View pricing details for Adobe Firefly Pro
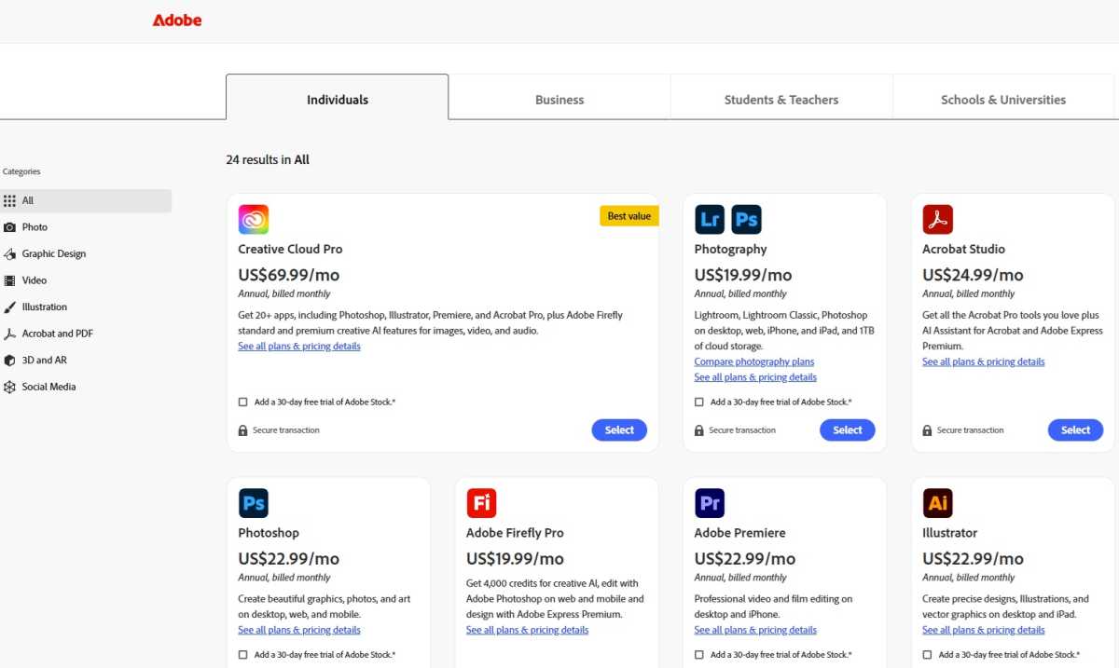 [x=527, y=630]
